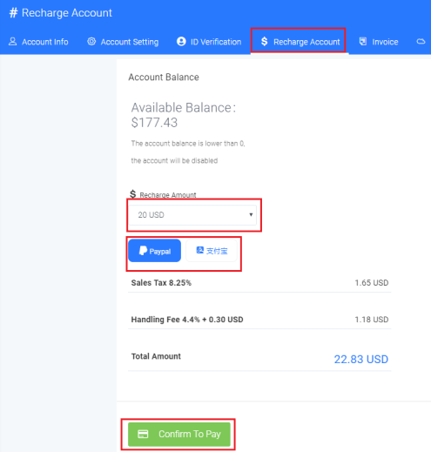Click the cloud icon at the tab bar end
Viewport: 431px width, 452px height.
(421, 42)
